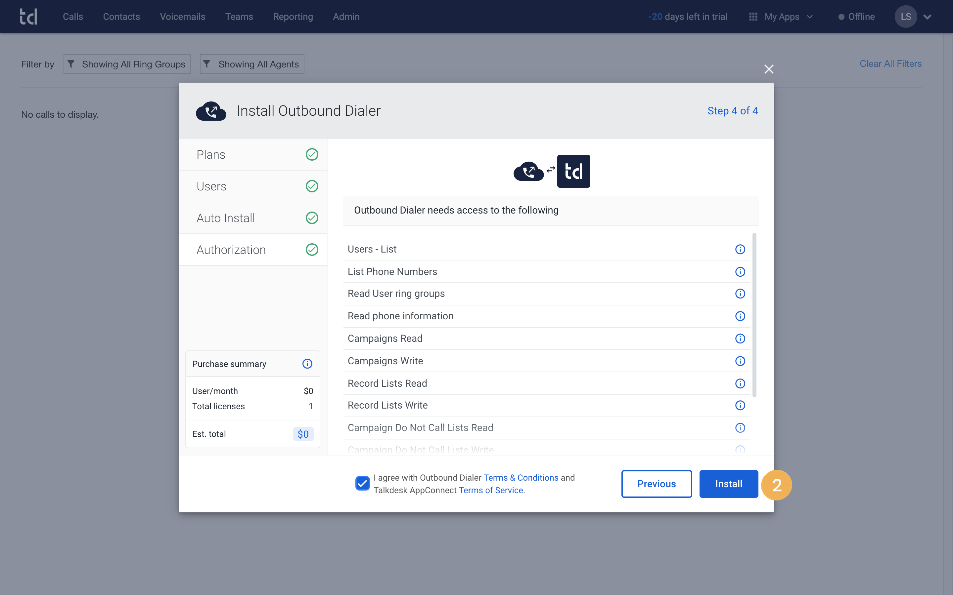Open the user account menu chevron

click(x=928, y=17)
